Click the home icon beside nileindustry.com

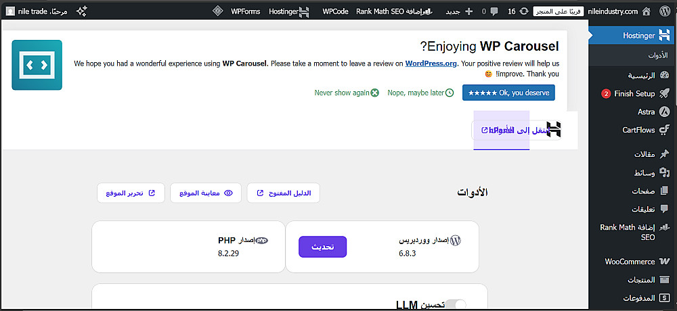pyautogui.click(x=647, y=11)
